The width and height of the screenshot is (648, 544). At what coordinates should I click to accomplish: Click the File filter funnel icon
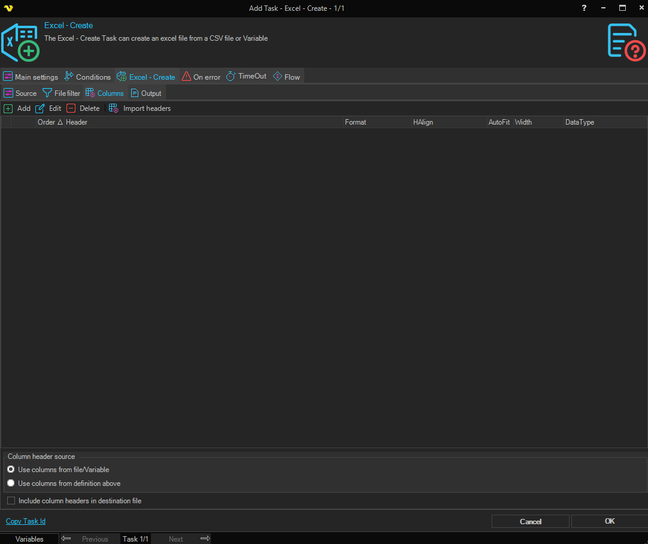point(47,93)
